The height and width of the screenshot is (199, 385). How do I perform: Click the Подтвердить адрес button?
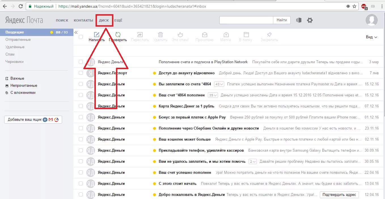tap(339, 194)
